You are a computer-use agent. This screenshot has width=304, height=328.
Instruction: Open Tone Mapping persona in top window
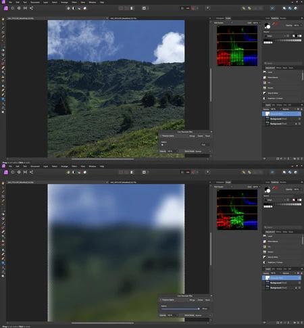(x=25, y=8)
